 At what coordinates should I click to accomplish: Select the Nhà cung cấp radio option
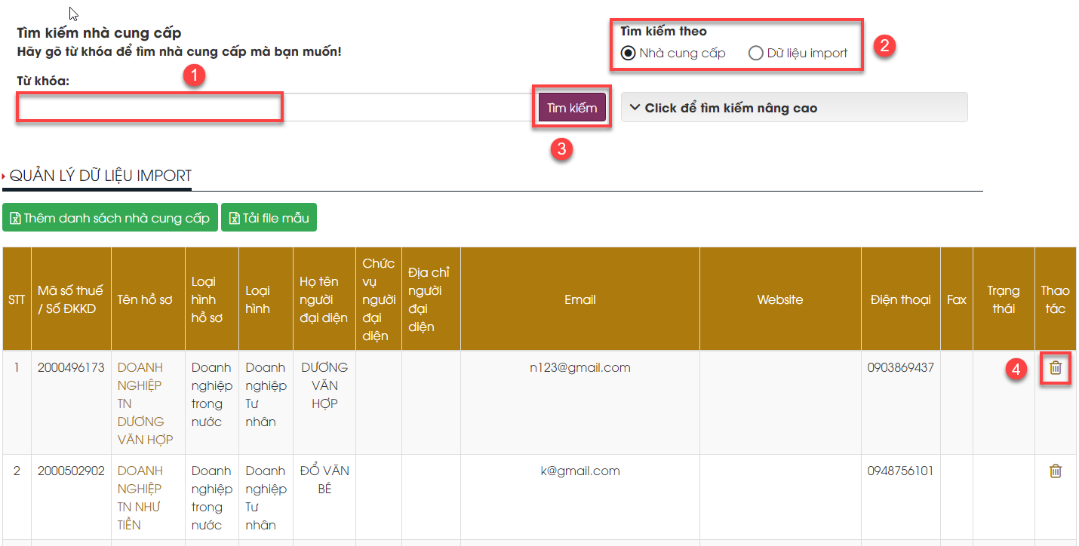(x=628, y=54)
